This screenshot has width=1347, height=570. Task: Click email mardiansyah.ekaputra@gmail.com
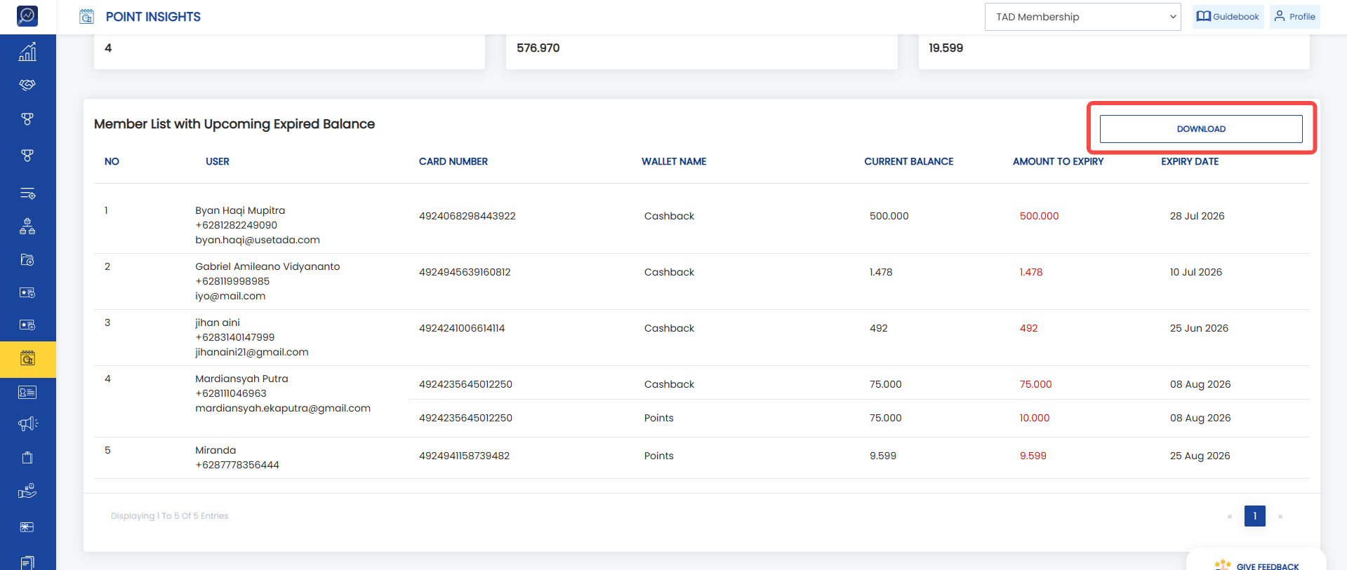[x=283, y=408]
